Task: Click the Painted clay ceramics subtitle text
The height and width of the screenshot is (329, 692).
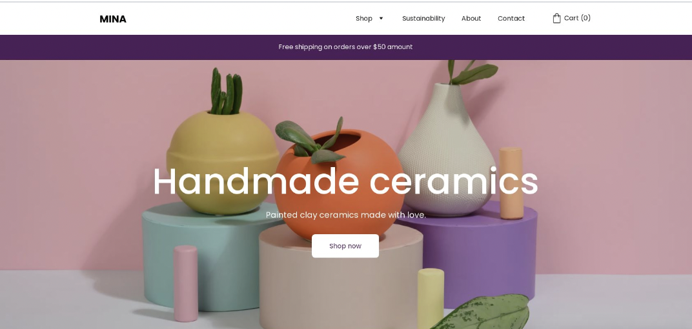Action: [x=345, y=215]
